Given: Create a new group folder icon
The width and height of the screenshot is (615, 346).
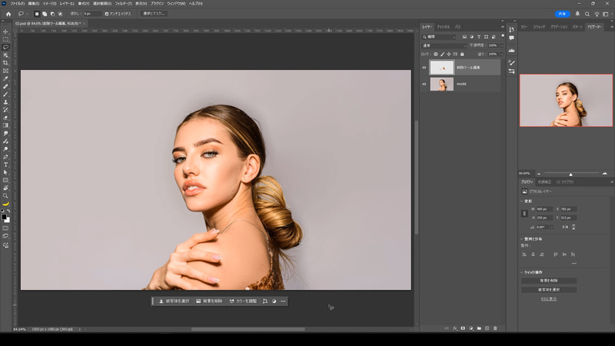Looking at the screenshot, I should [479, 328].
